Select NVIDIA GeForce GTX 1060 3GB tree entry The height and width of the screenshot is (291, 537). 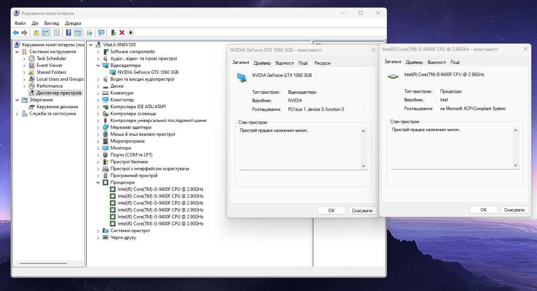click(x=148, y=72)
